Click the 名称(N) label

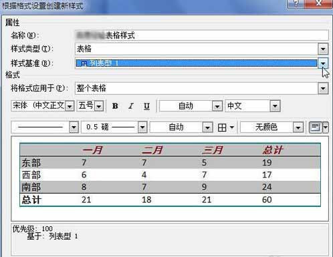[25, 35]
